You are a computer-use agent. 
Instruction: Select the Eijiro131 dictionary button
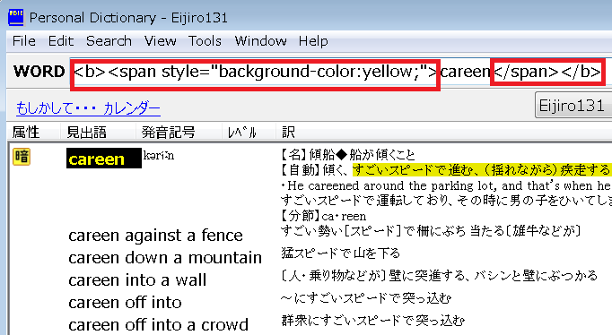(x=573, y=105)
